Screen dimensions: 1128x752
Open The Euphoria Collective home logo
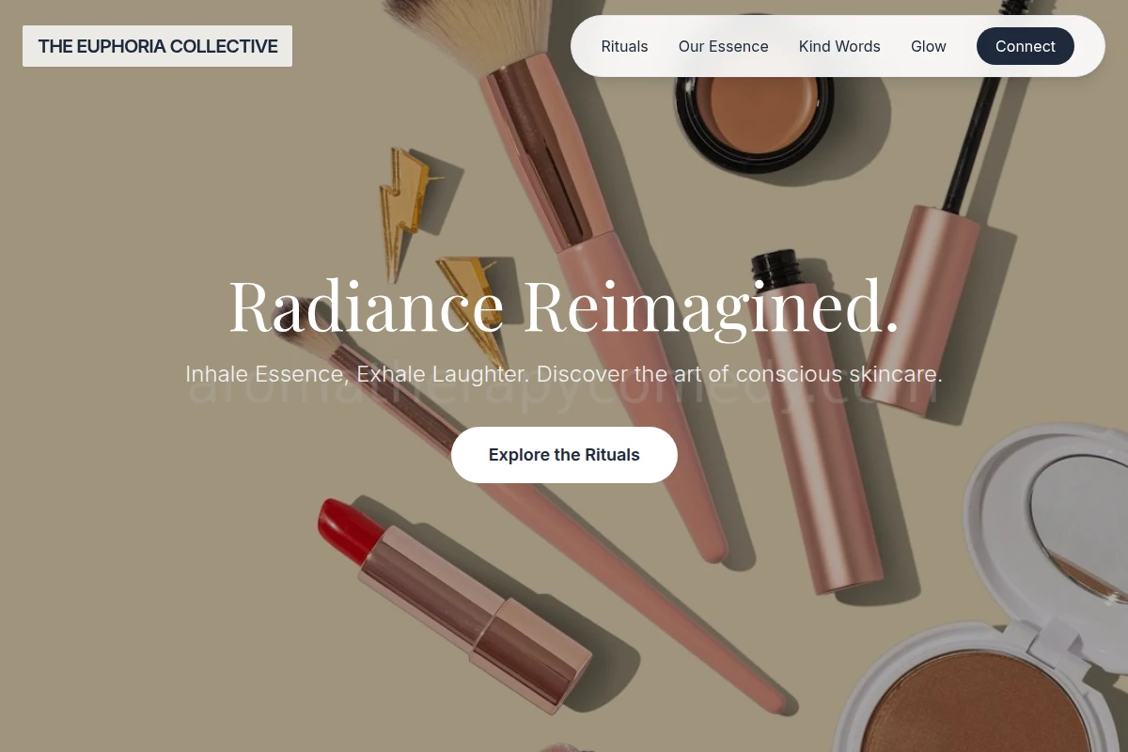tap(157, 46)
